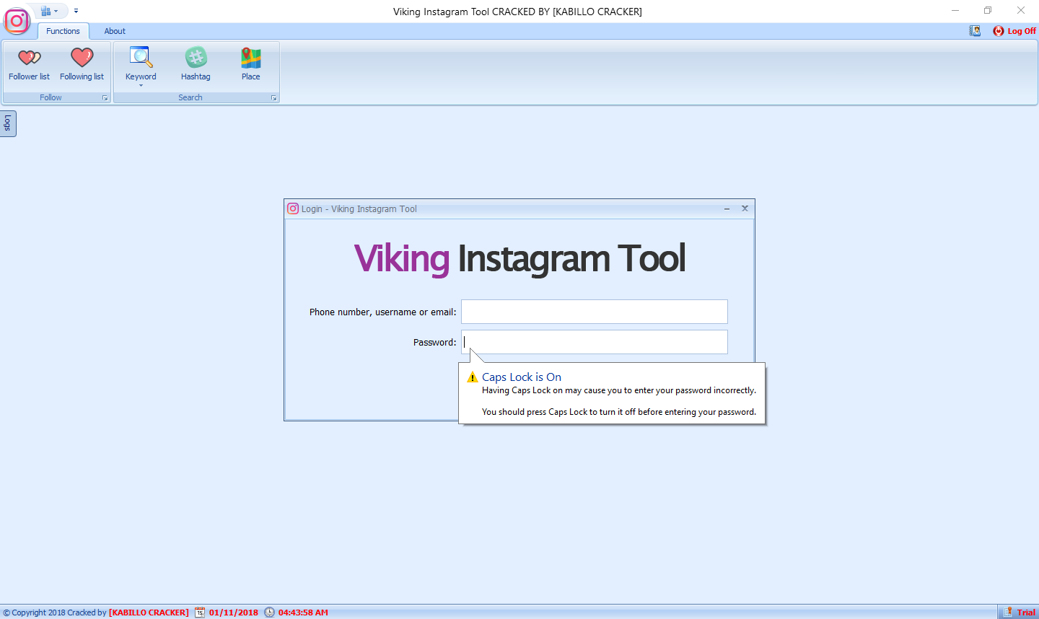Focus the Password input field
The image size is (1039, 619).
595,342
